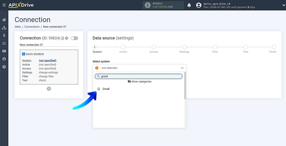Select the Finish step

click(274, 47)
